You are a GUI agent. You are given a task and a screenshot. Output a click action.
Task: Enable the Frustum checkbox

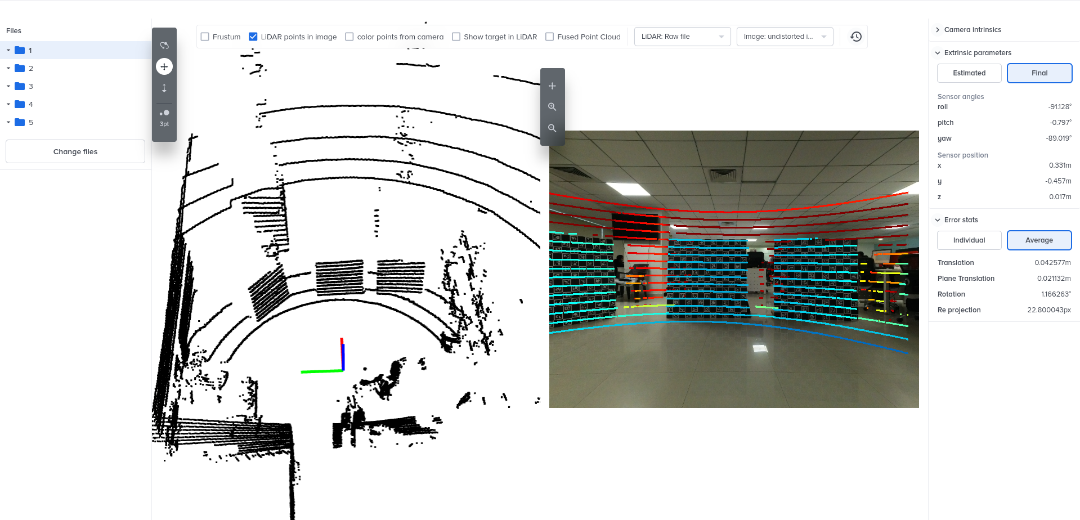point(205,37)
